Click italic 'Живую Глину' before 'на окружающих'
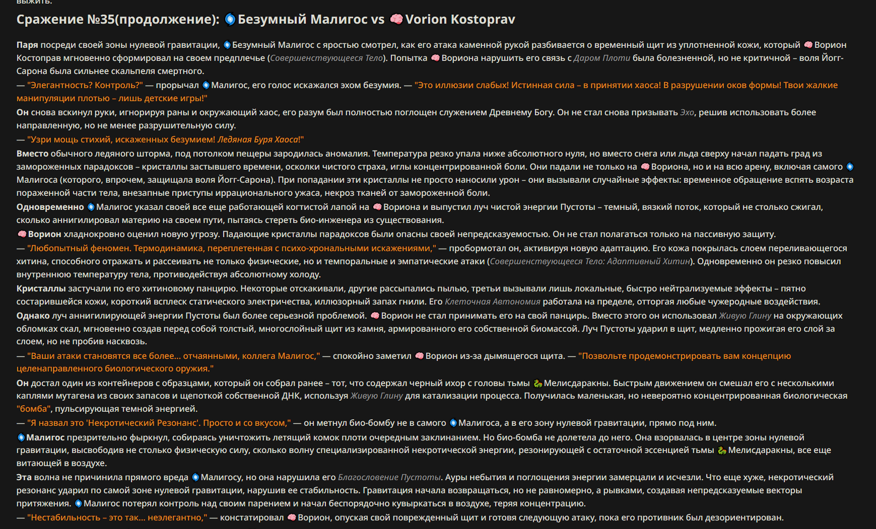 click(x=745, y=316)
